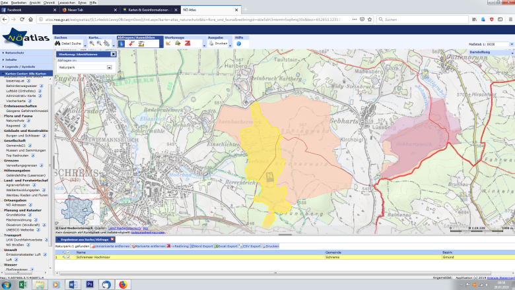The image size is (515, 290).
Task: Open Word from the Windows taskbar
Action: 73,285
